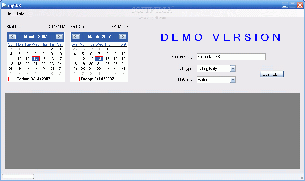Select day 10 in Start Date calendar
305x181 pixels.
60,54
